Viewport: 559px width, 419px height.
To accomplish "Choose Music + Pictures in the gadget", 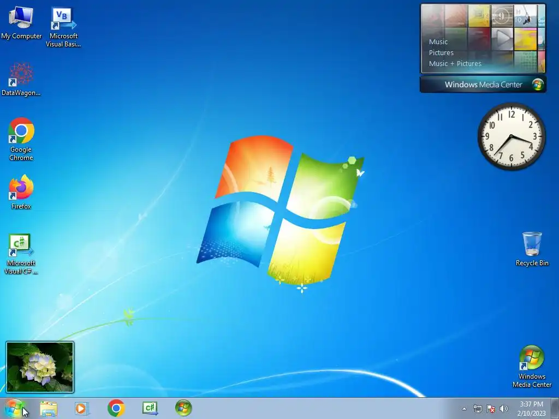I will (455, 63).
